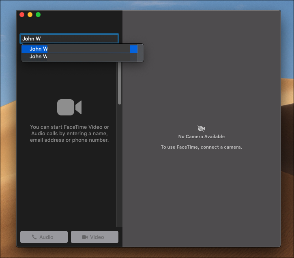294x258 pixels.
Task: Click the blue highlight end of first suggestion
Action: click(134, 49)
